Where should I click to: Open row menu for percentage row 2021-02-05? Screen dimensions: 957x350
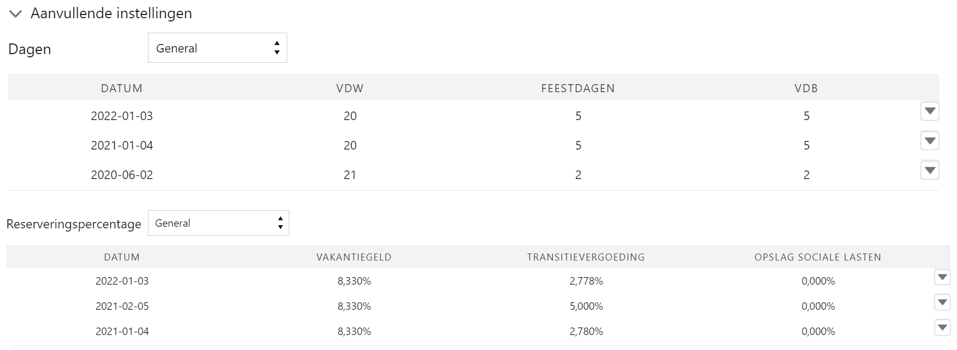point(942,302)
